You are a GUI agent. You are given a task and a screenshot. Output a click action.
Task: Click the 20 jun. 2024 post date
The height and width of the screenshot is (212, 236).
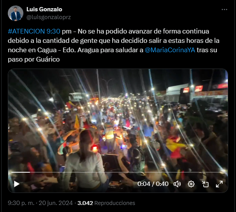tap(56, 203)
